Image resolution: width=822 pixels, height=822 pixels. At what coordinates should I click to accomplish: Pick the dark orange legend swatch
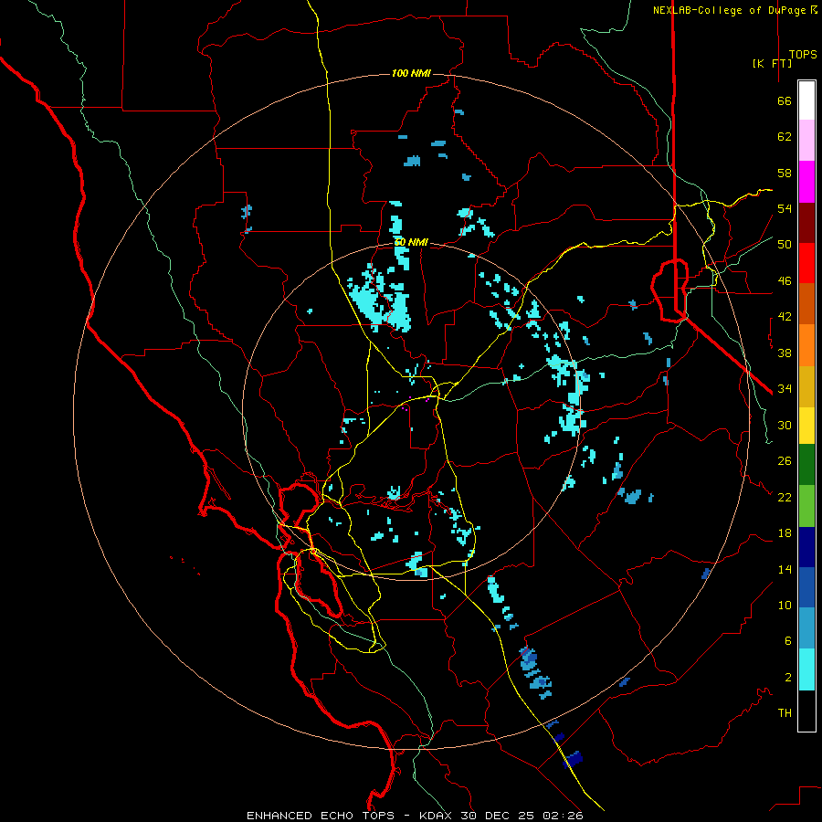[806, 303]
